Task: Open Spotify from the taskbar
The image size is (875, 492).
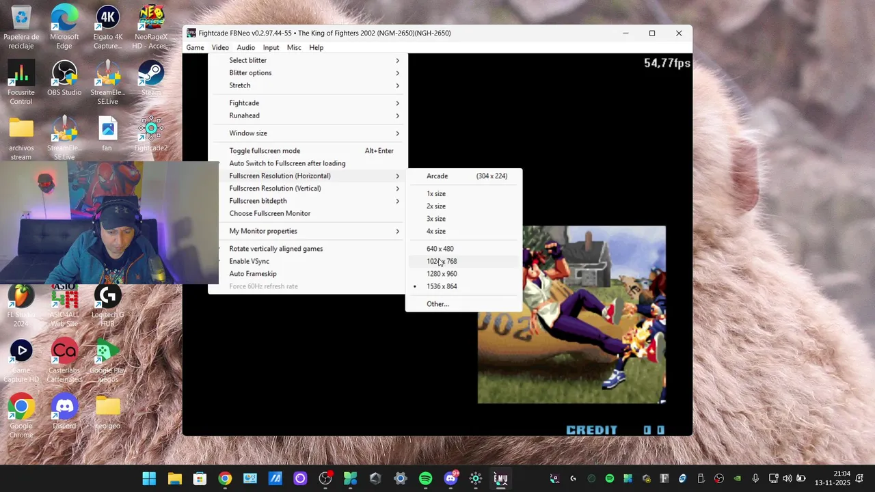Action: point(425,478)
